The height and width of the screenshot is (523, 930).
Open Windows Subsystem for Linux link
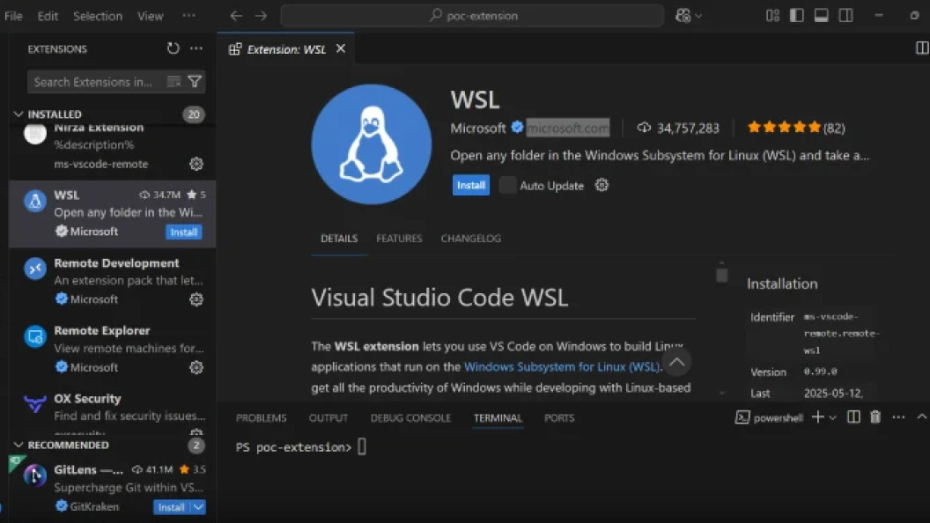[562, 366]
